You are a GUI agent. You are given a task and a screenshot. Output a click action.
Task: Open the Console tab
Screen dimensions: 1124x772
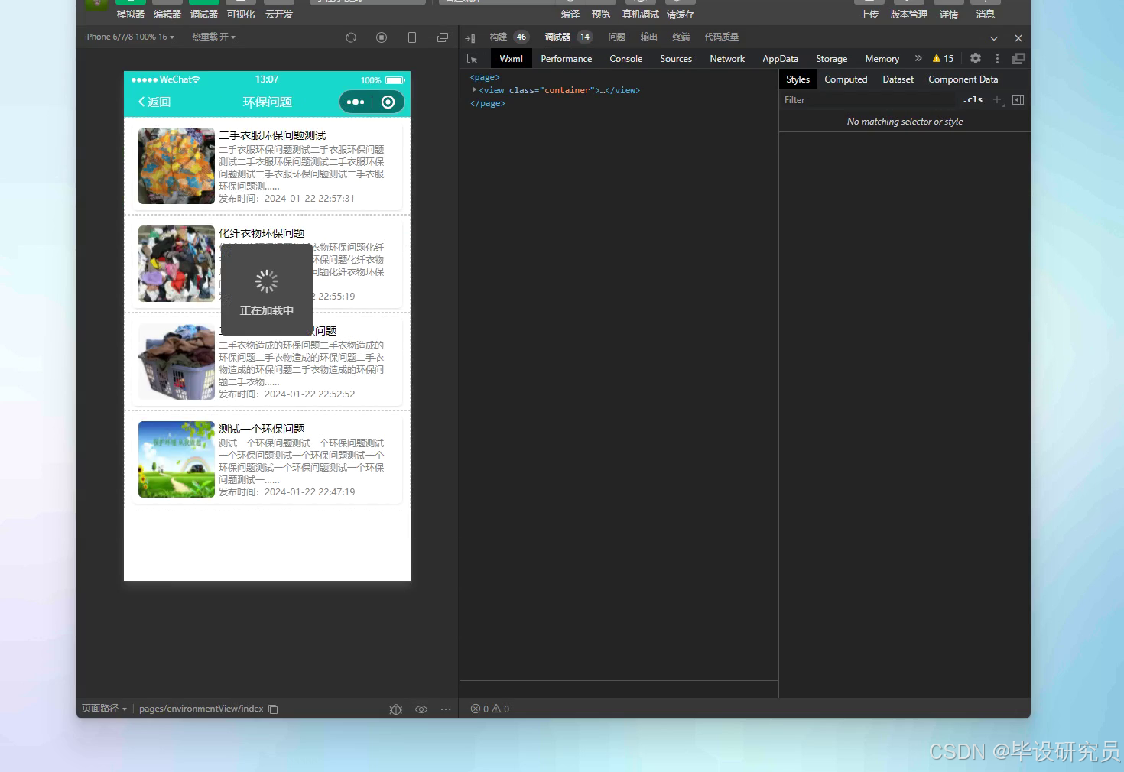pyautogui.click(x=626, y=59)
